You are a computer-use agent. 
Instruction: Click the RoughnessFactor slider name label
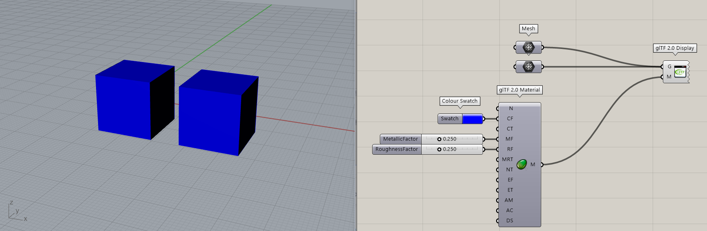click(396, 149)
